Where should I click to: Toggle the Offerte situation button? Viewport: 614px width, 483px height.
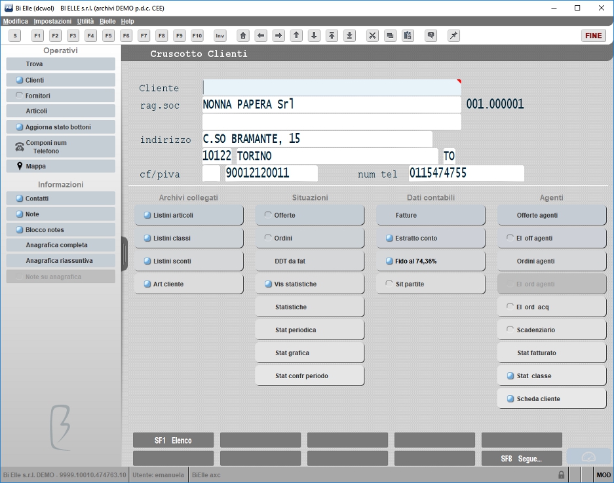coord(310,215)
